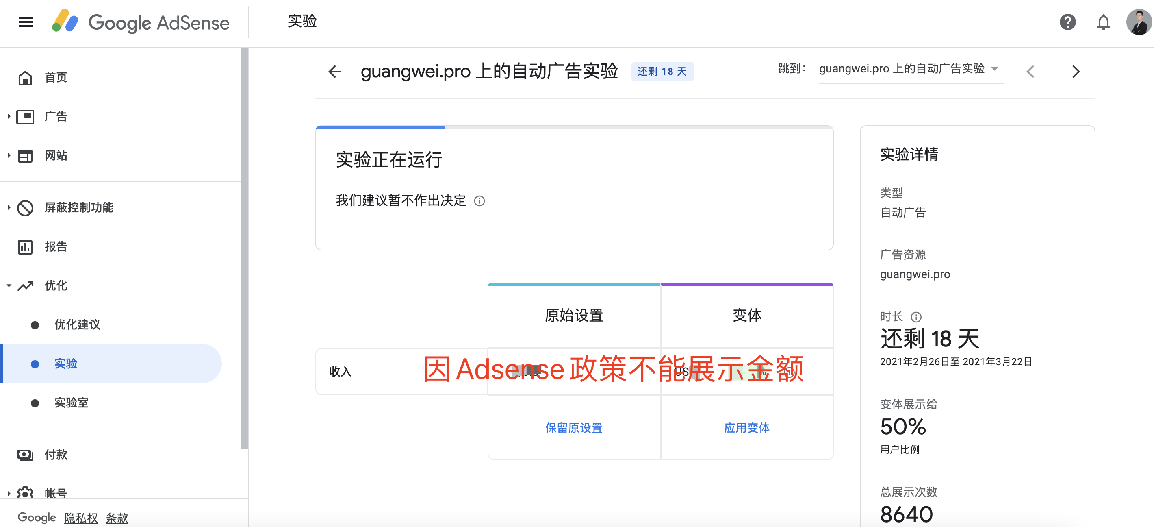Expand the 帐号 section arrow
Viewport: 1154px width, 527px height.
[9, 493]
